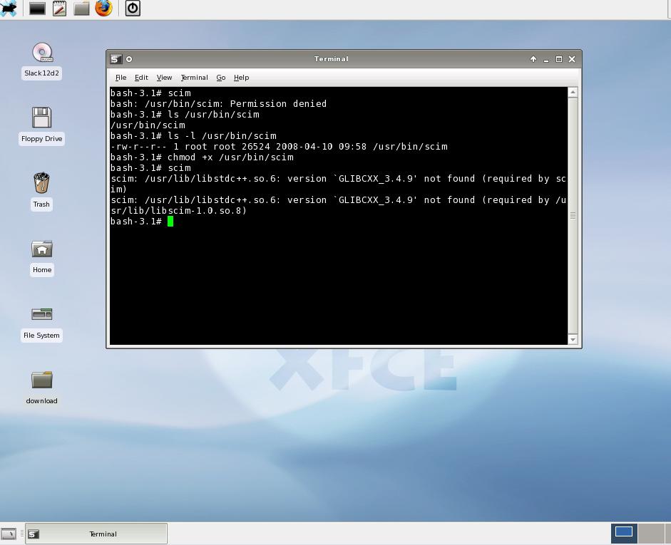Maximize the Terminal window

click(559, 59)
